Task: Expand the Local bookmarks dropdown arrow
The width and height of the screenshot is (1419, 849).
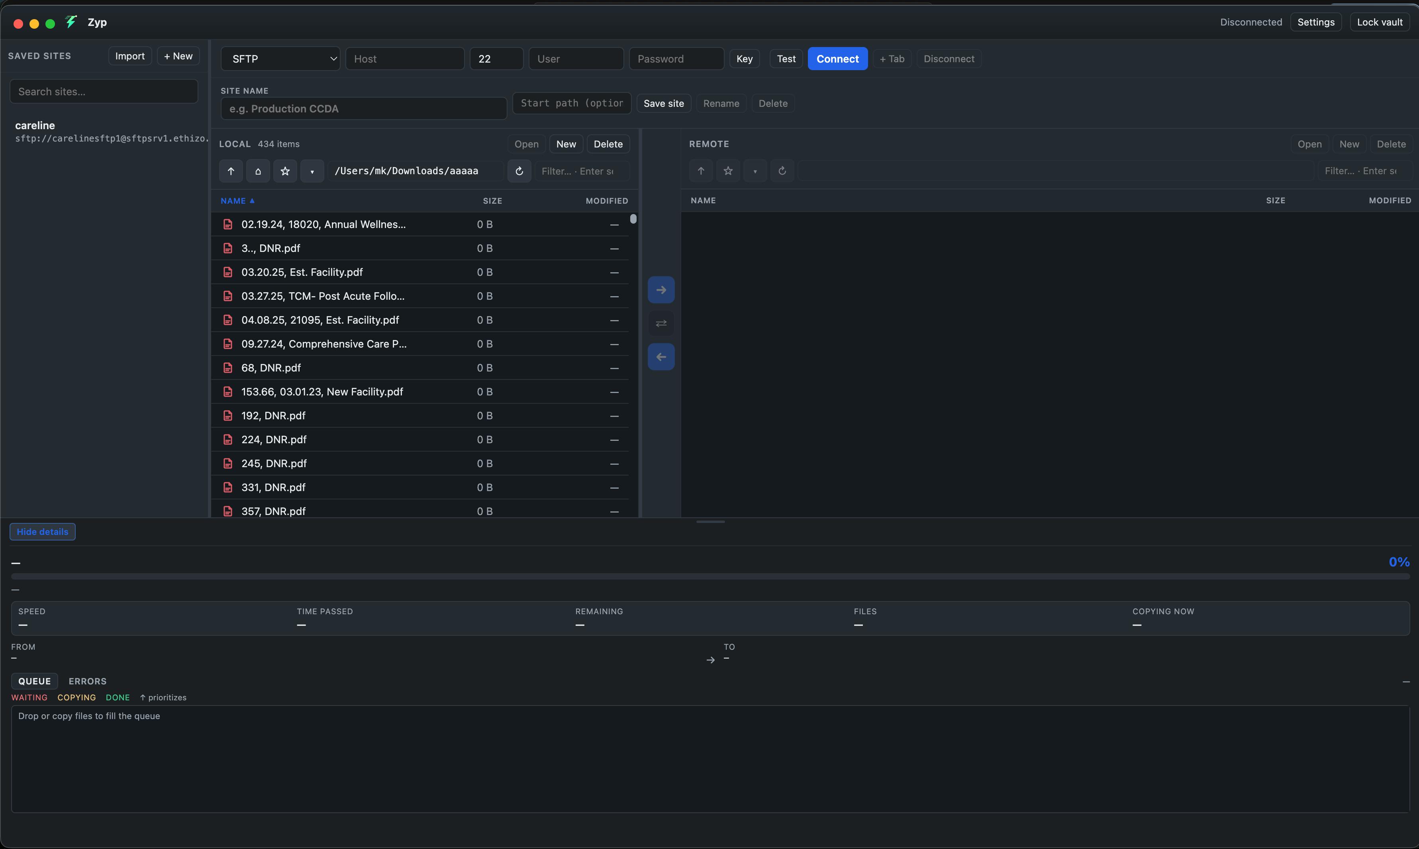Action: pos(312,171)
